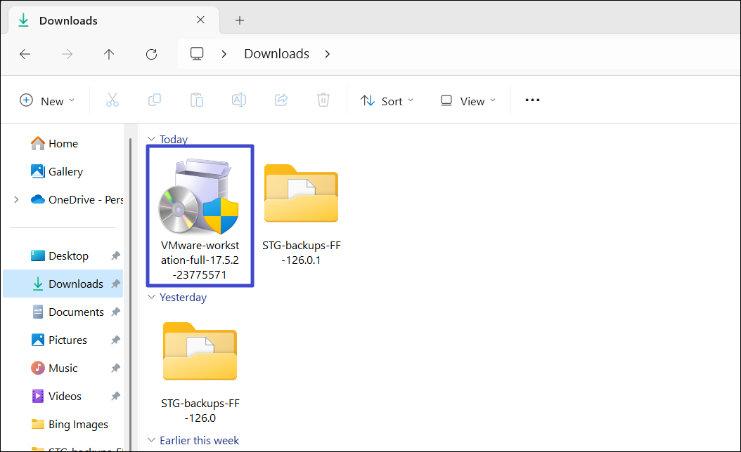The image size is (741, 452).
Task: Click the Copy icon in toolbar
Action: coord(155,100)
